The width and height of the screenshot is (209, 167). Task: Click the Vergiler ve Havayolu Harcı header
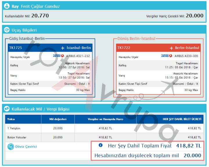[x=105, y=119]
